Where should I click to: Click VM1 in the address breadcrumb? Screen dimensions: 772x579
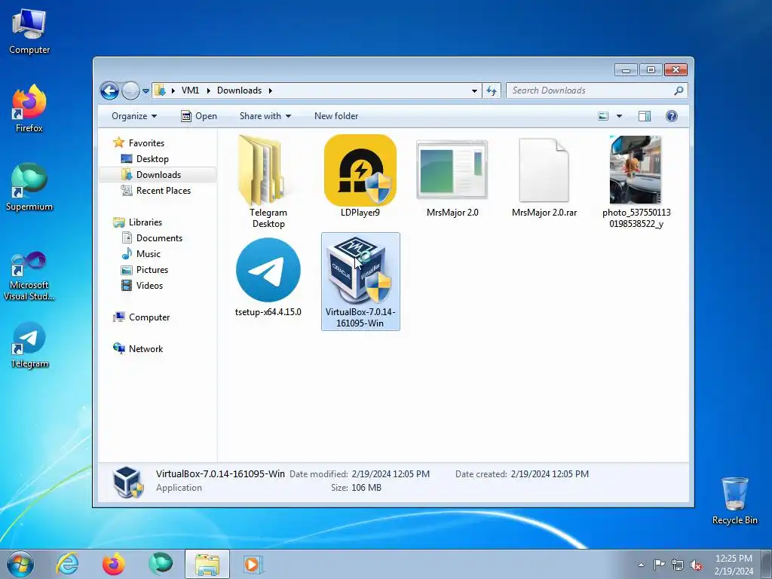point(190,90)
